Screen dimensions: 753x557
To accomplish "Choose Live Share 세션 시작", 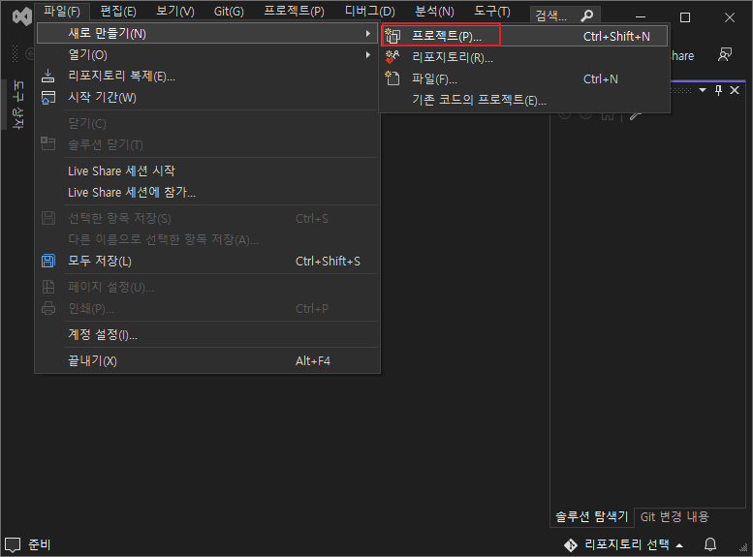I will click(207, 170).
